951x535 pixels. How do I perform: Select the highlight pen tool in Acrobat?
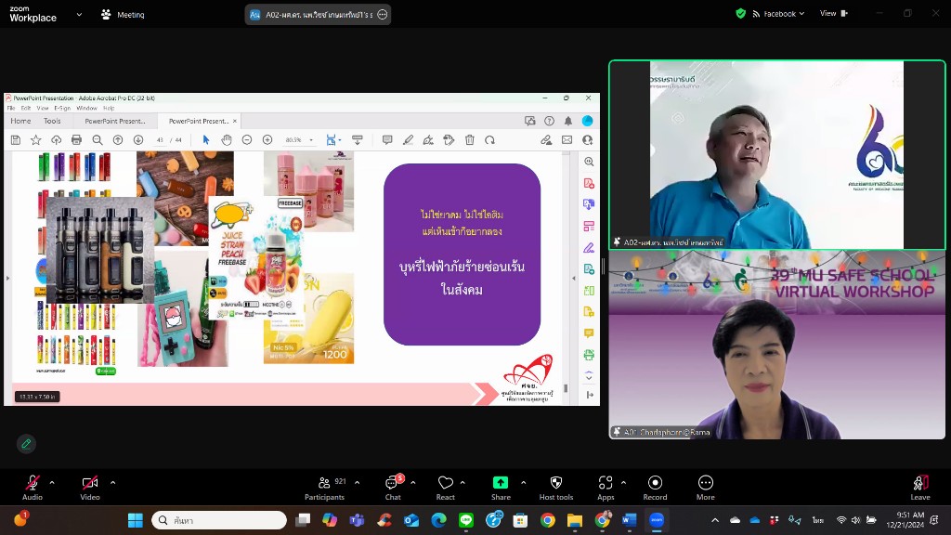tap(408, 140)
